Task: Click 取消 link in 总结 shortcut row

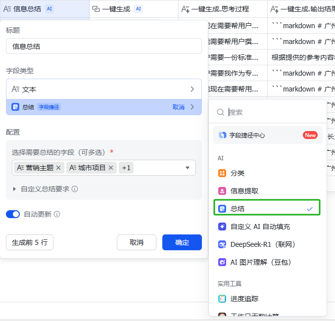Action: (179, 107)
